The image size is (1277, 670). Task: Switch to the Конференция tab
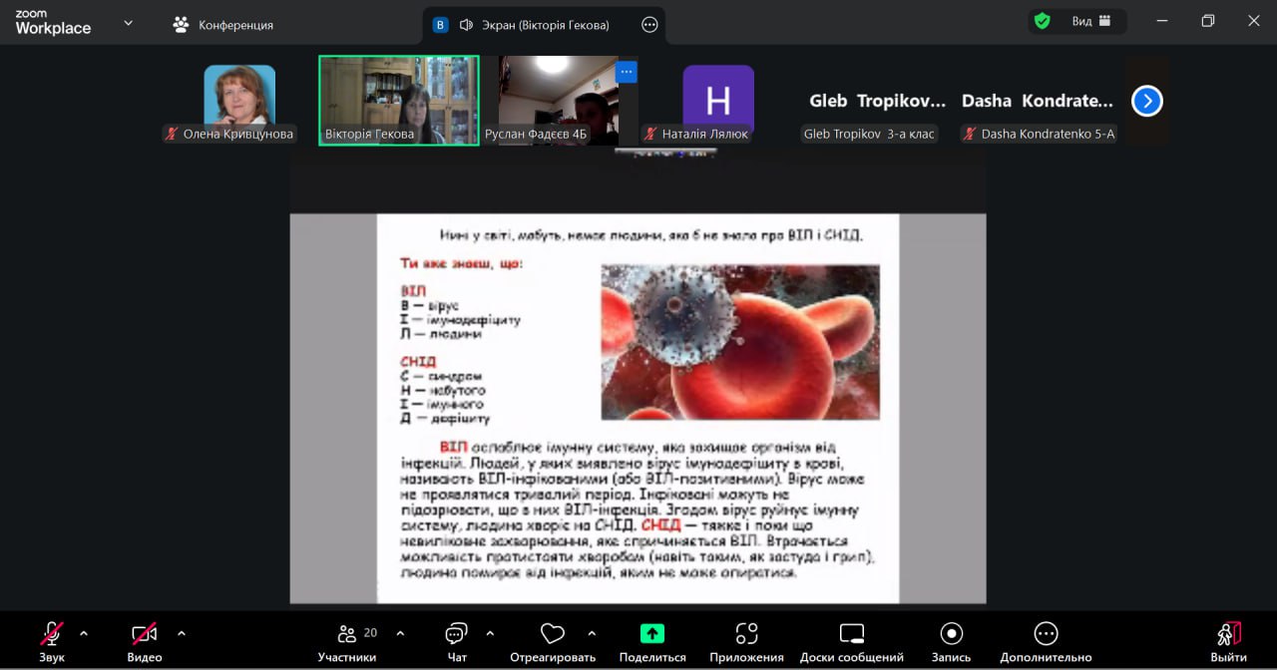[223, 25]
